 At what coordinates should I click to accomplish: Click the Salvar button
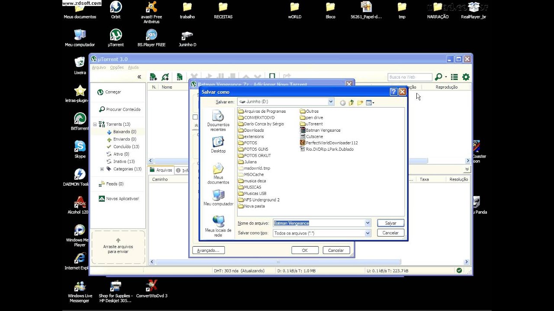[x=390, y=223]
